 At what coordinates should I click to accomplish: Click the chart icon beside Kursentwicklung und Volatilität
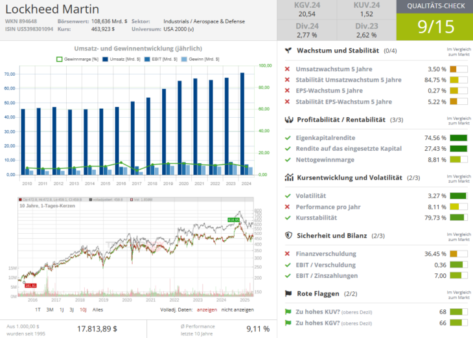(289, 177)
